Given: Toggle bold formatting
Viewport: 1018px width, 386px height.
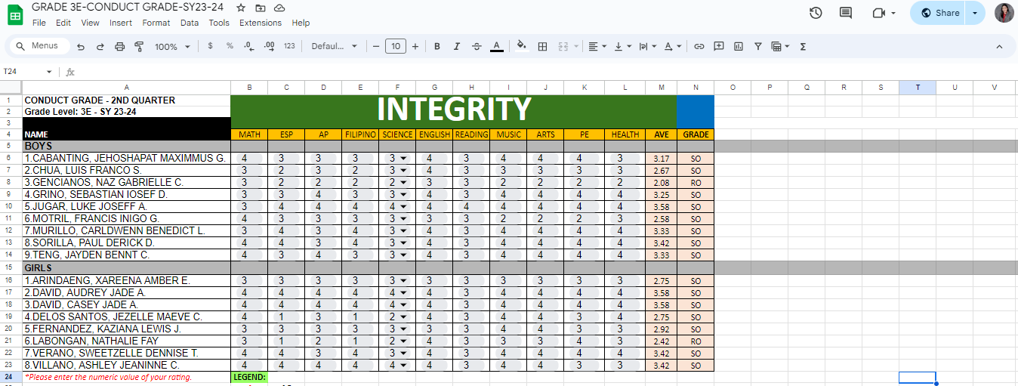Looking at the screenshot, I should [x=437, y=47].
